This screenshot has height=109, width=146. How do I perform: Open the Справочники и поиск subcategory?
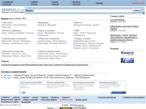[x=20, y=43]
